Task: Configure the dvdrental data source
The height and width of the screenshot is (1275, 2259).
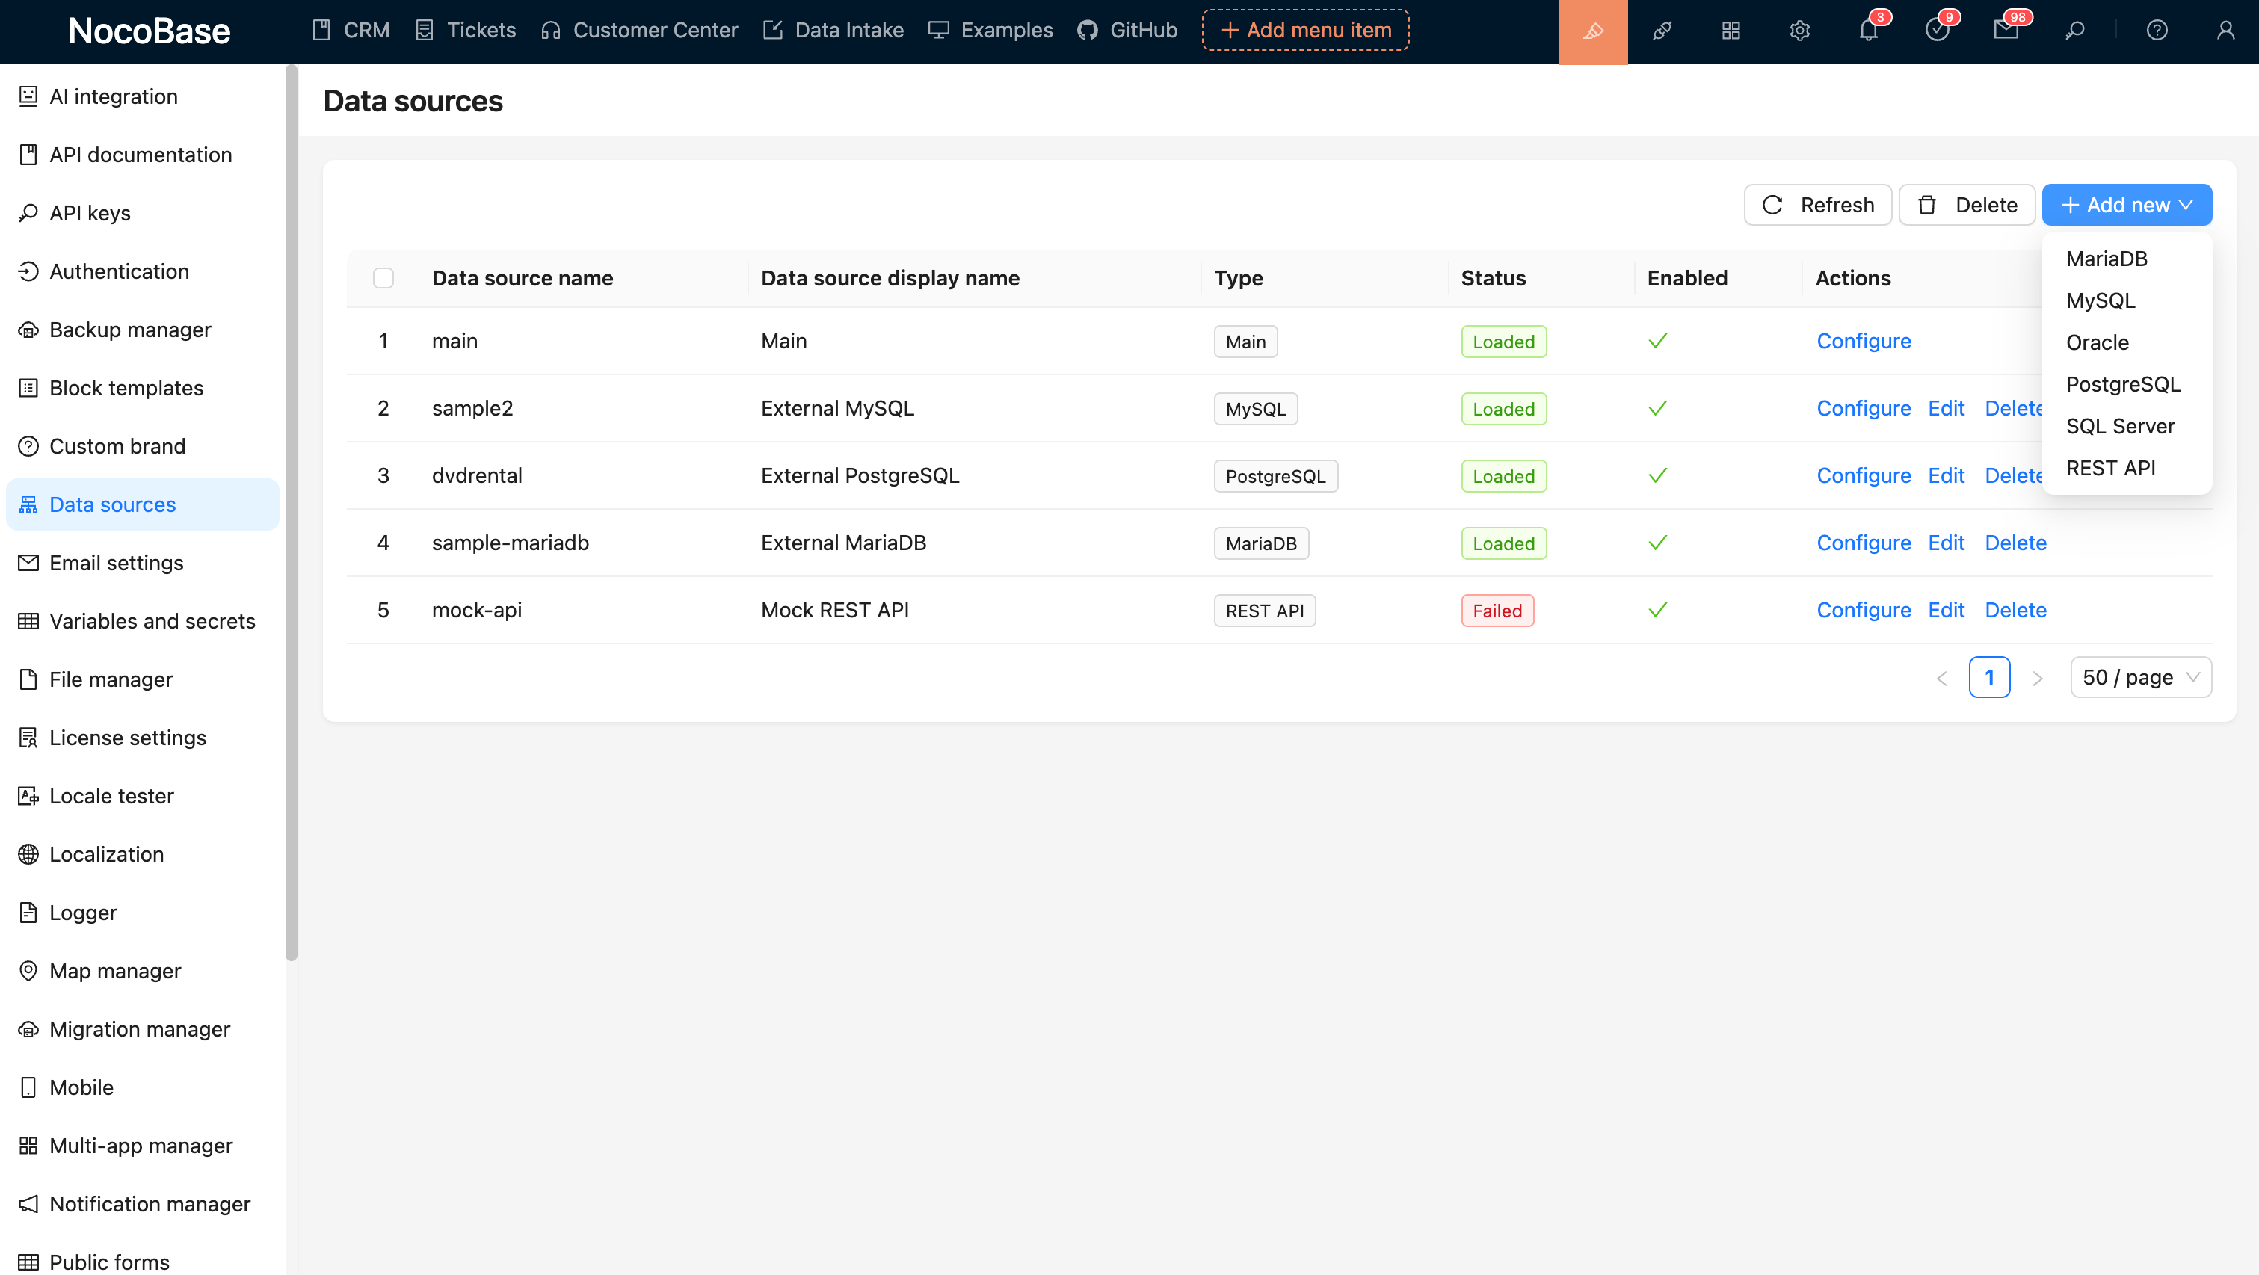Action: (x=1864, y=476)
